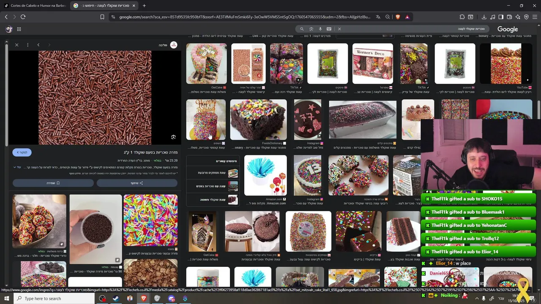Toggle the browser sidebar panel
The height and width of the screenshot is (304, 541).
(501, 17)
